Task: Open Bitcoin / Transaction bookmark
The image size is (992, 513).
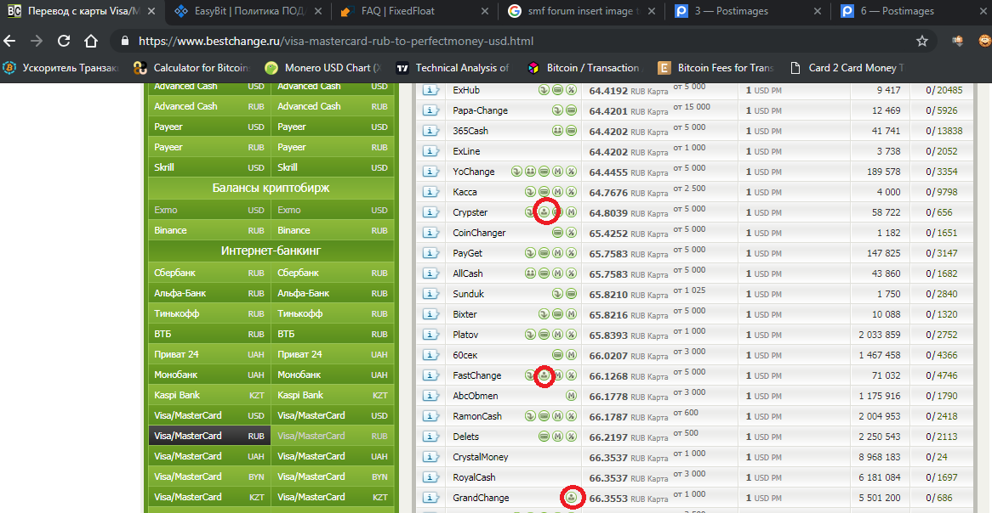Action: pyautogui.click(x=585, y=68)
